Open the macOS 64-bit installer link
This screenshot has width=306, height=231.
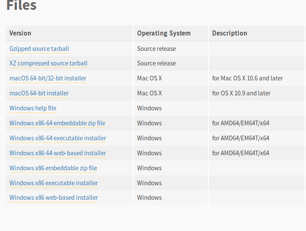pyautogui.click(x=39, y=93)
